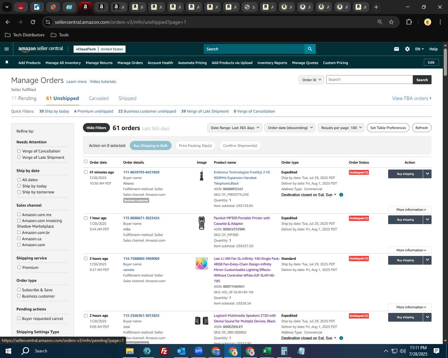Open the settings gear icon
The image size is (448, 358).
click(x=407, y=49)
